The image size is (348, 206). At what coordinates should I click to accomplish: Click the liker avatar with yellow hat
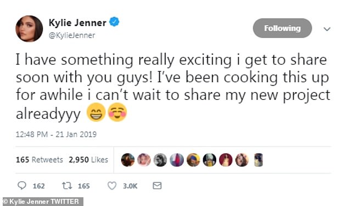coord(193,160)
